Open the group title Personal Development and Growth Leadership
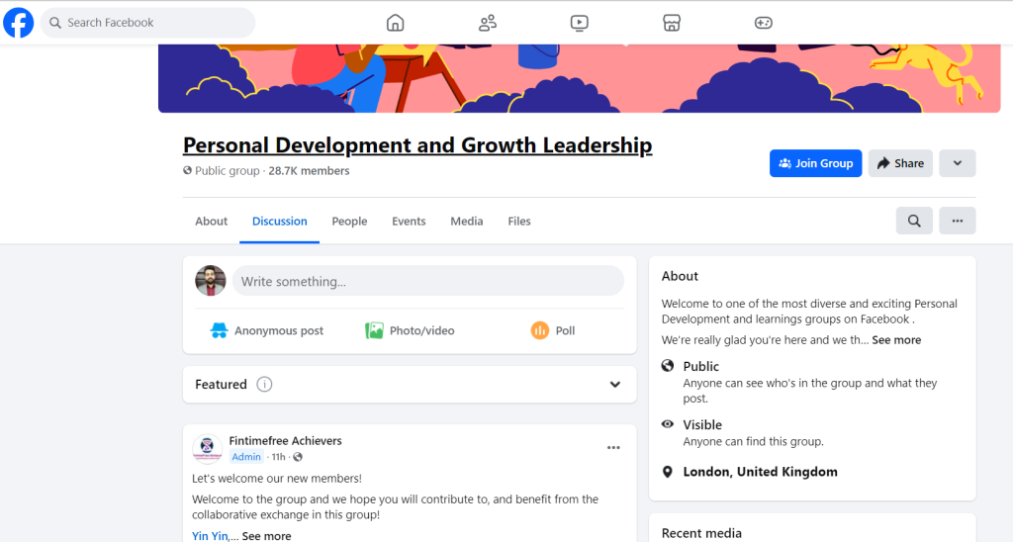 417,145
